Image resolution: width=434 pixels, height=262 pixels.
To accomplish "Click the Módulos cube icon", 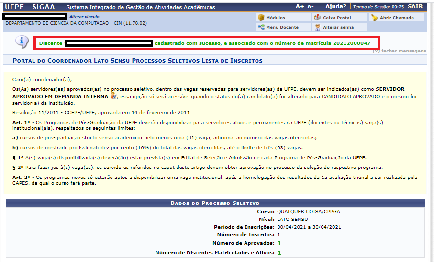I will coord(261,18).
